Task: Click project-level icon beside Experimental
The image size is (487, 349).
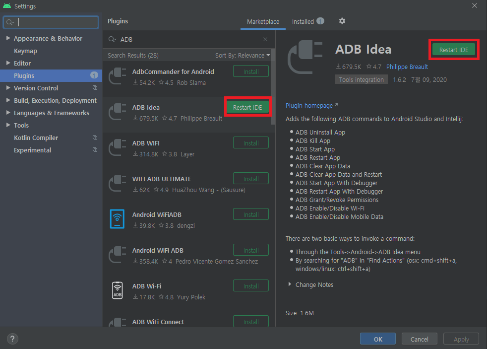Action: pyautogui.click(x=95, y=150)
